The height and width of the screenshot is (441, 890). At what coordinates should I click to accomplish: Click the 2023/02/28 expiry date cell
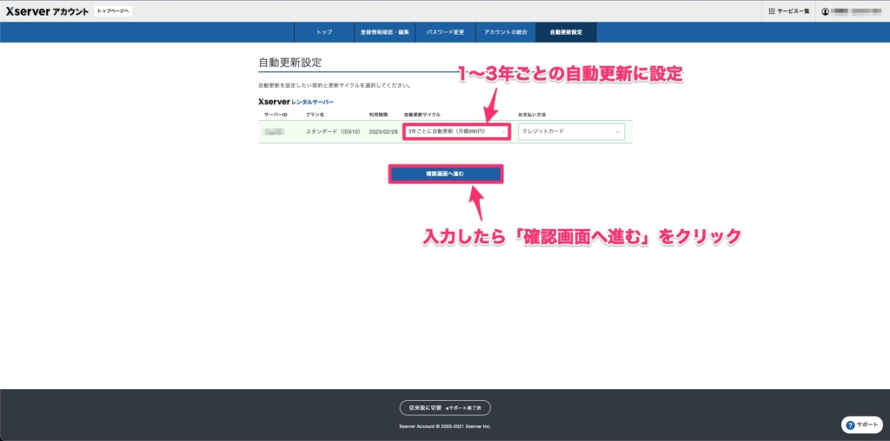point(382,132)
